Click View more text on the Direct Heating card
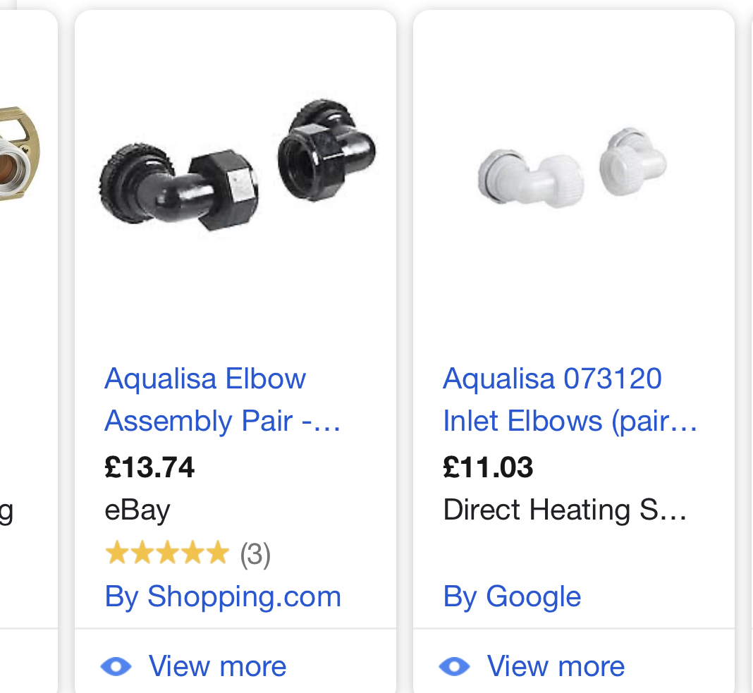Image resolution: width=753 pixels, height=693 pixels. (556, 666)
